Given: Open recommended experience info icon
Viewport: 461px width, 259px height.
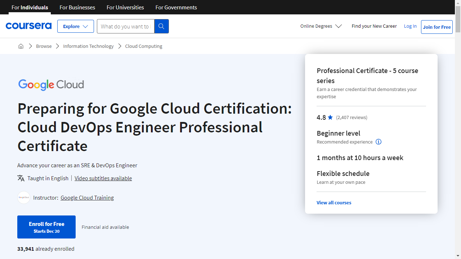Looking at the screenshot, I should [x=379, y=142].
